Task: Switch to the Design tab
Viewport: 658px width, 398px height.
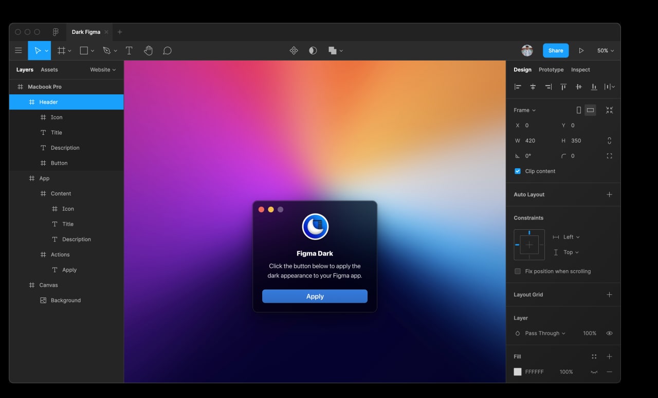Action: 522,70
